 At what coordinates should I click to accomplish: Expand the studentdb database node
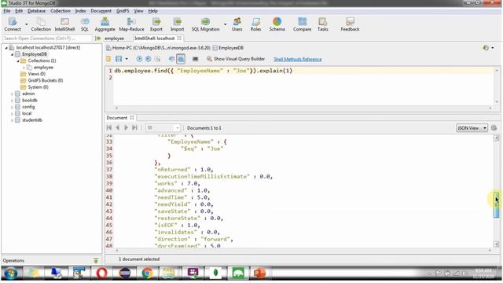13,120
